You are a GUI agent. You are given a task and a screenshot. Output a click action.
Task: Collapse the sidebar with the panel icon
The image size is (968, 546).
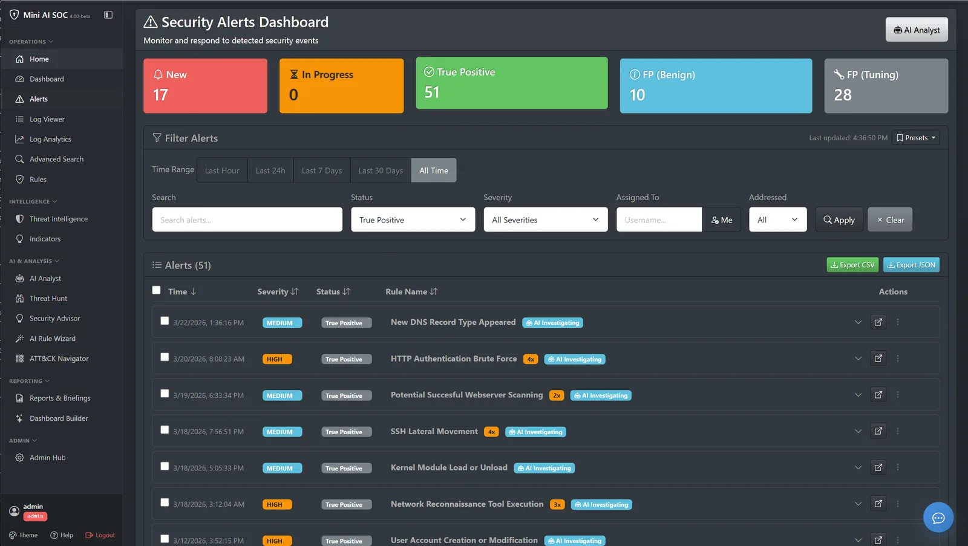[x=108, y=15]
